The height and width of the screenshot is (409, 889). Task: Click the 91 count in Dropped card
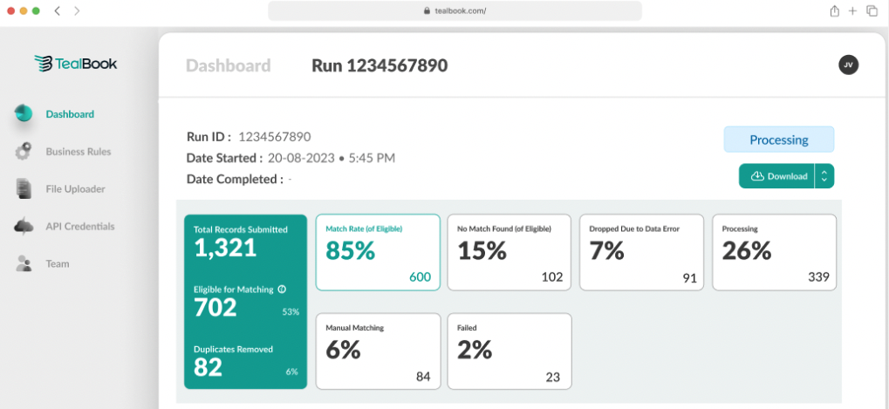pyautogui.click(x=689, y=278)
